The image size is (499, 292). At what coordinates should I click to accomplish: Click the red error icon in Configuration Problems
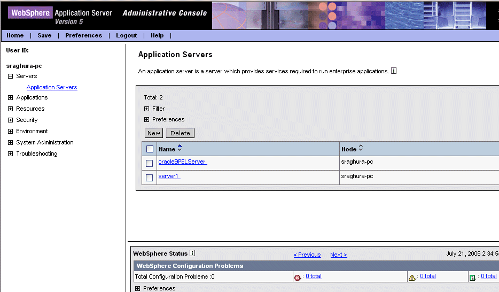pyautogui.click(x=297, y=278)
